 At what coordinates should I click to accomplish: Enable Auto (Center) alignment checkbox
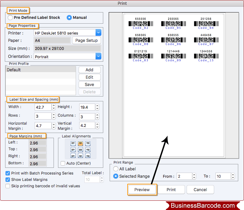click(x=63, y=163)
